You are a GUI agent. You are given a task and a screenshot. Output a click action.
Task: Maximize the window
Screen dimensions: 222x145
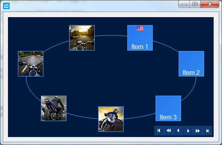195,4
